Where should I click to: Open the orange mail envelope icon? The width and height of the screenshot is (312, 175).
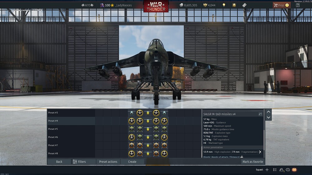click(x=294, y=170)
